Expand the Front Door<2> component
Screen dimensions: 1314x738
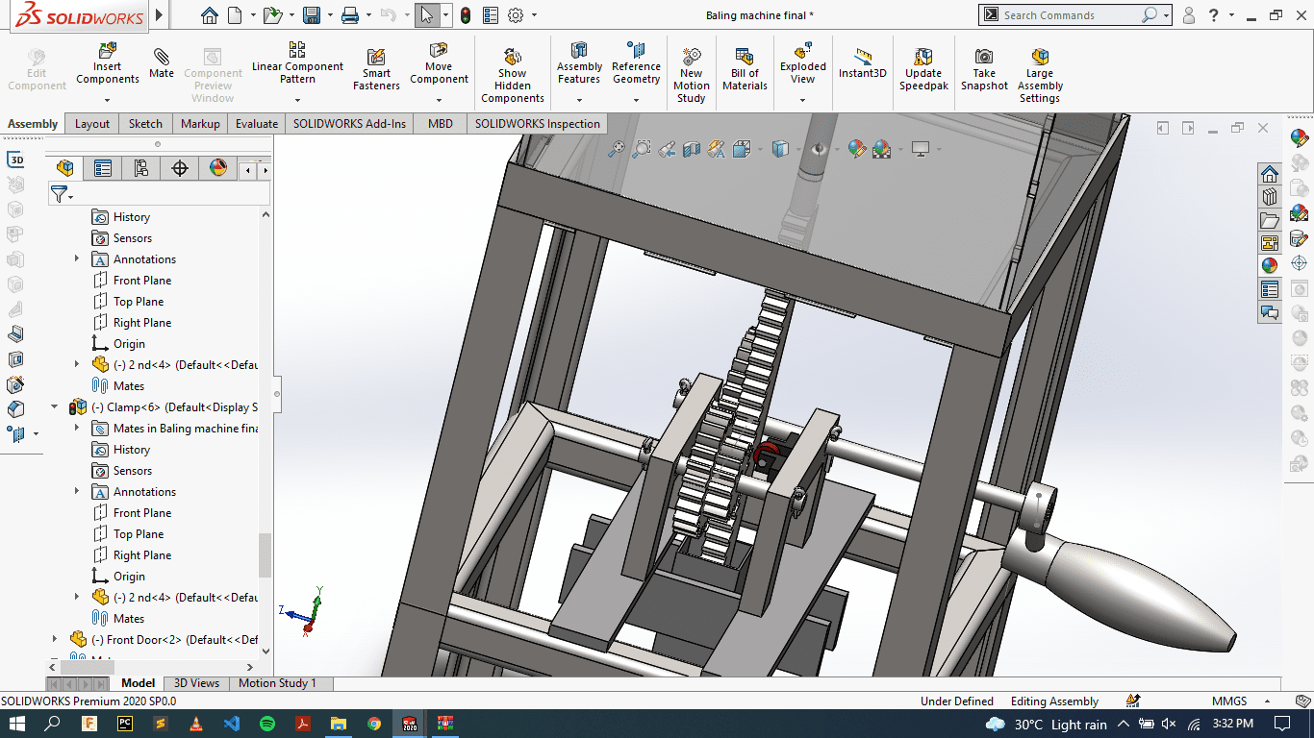point(55,640)
